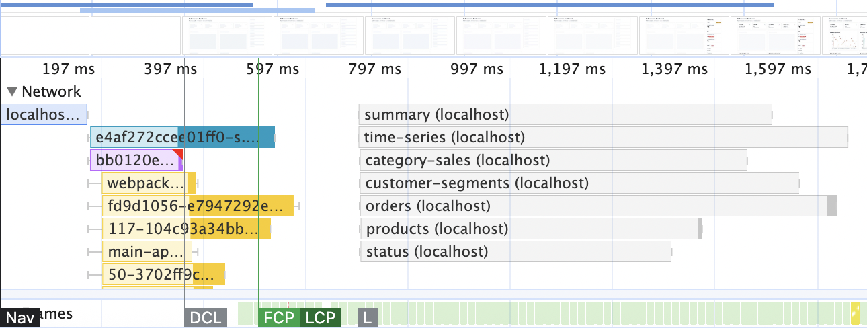Viewport: 867px width, 328px height.
Task: Select the time-series (localhost) request
Action: click(602, 138)
